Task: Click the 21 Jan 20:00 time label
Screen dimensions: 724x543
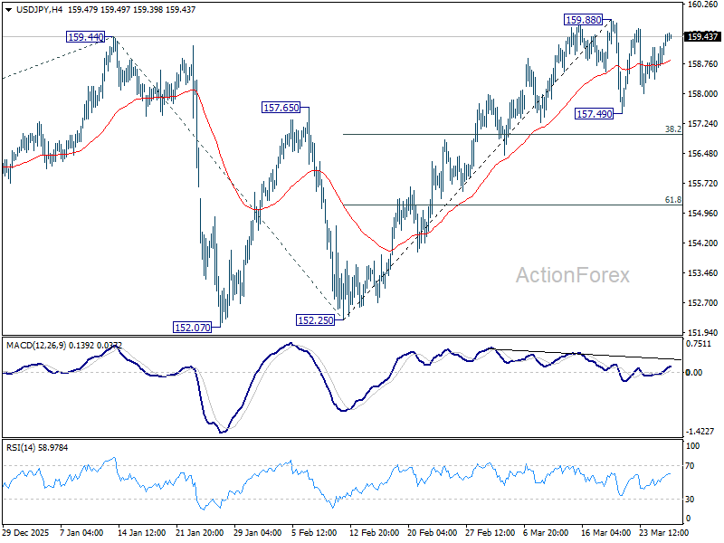Action: [199, 532]
